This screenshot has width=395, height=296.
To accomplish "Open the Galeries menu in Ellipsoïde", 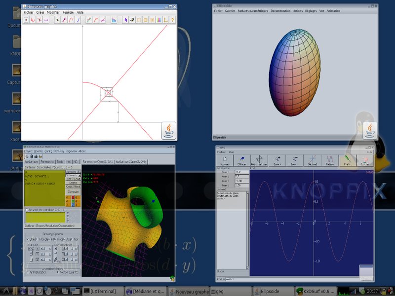I will (x=230, y=11).
